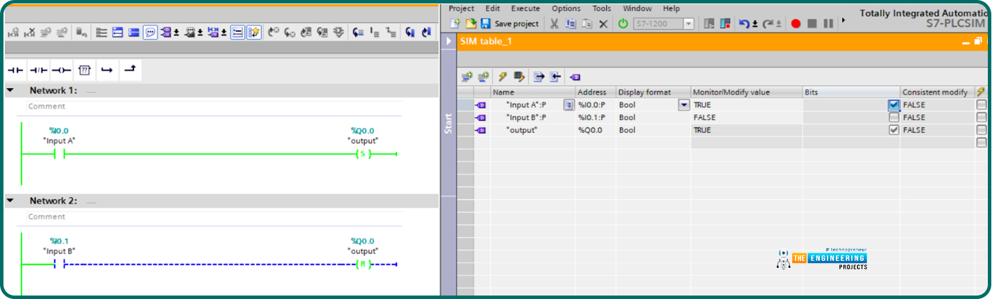Screen dimensions: 992x299
Task: Click the copy icon in PLCSIM toolbar
Action: click(571, 24)
